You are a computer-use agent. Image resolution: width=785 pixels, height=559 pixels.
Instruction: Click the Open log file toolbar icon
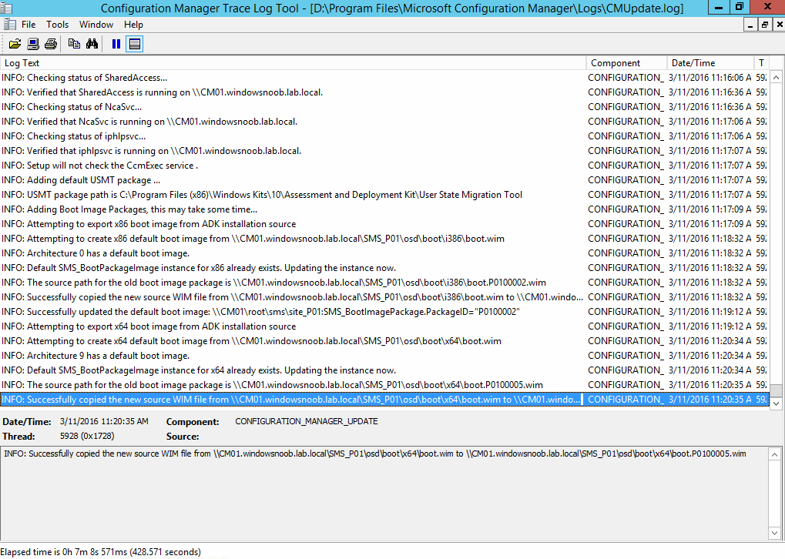pyautogui.click(x=15, y=44)
